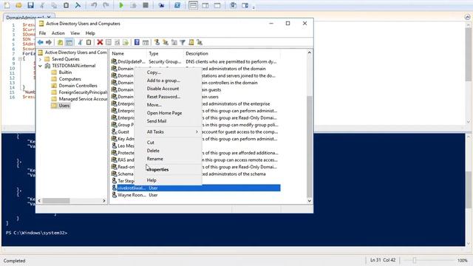Go up one level in Active Directory console
The width and height of the screenshot is (473, 266).
coord(60,42)
